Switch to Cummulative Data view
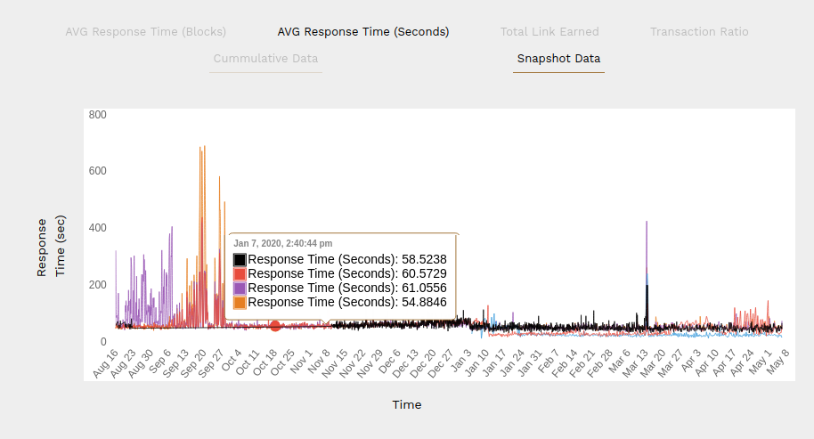The image size is (814, 439). tap(265, 59)
